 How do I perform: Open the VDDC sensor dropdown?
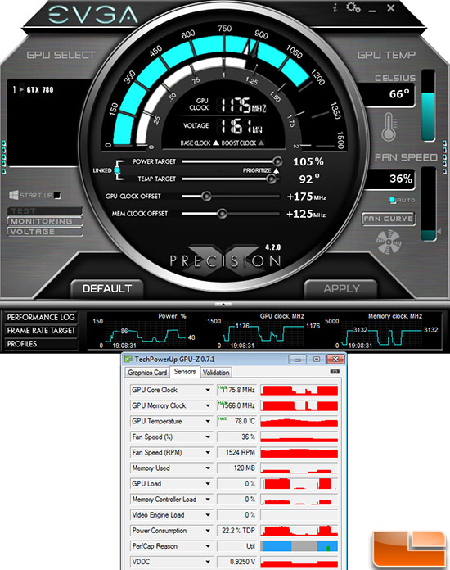point(208,562)
